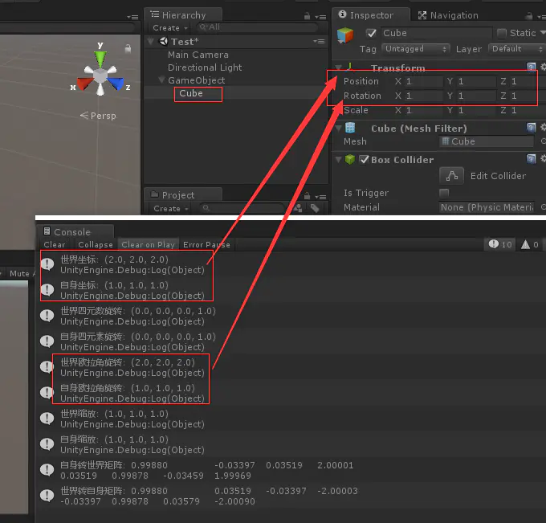The image size is (546, 523).
Task: Collapse the Cube (Mesh Filter) foldout
Action: [338, 129]
